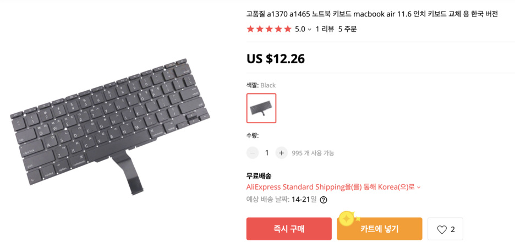Click the large keyboard product image

111,127
